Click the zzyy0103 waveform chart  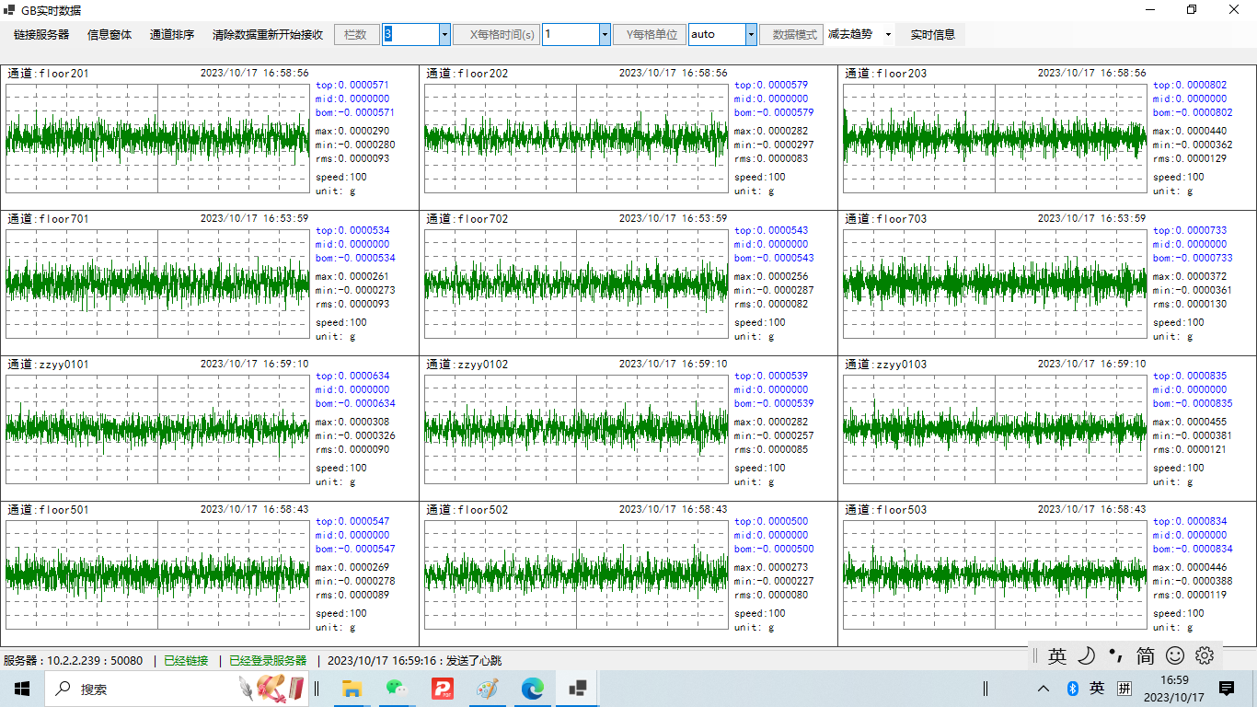(996, 428)
